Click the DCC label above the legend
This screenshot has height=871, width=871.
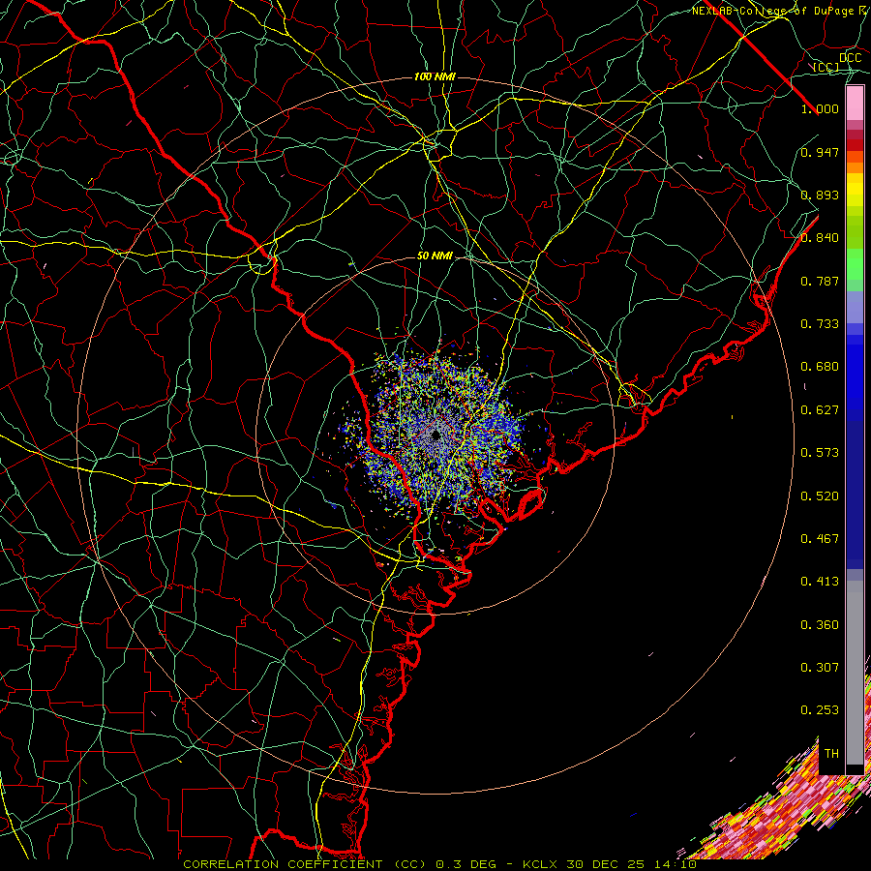tap(850, 58)
